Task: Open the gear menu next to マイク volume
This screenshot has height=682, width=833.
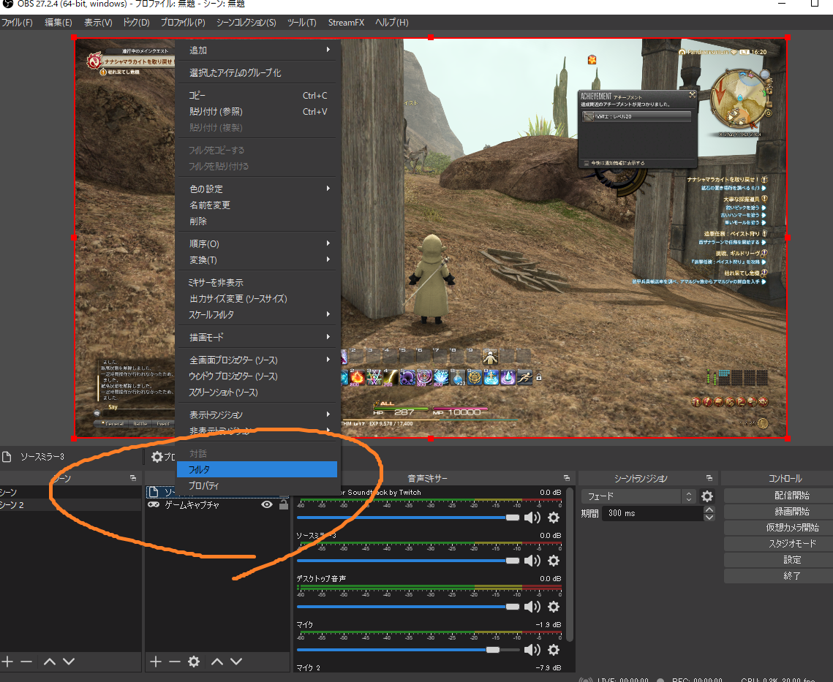Action: point(554,650)
